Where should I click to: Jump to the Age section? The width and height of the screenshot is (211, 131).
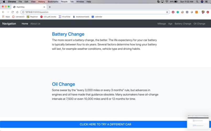pos(170,24)
